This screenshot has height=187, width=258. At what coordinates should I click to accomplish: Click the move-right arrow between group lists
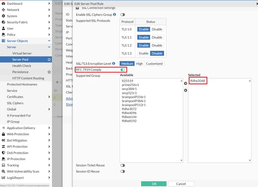click(x=186, y=83)
